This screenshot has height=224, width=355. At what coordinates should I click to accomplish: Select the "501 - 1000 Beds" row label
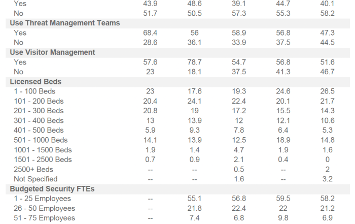(x=41, y=140)
